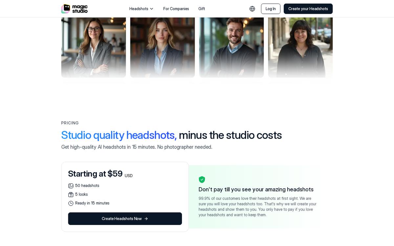Click the green shield checkmark icon

[202, 179]
